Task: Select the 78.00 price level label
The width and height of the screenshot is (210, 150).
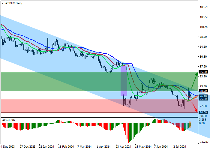Action: [203, 91]
